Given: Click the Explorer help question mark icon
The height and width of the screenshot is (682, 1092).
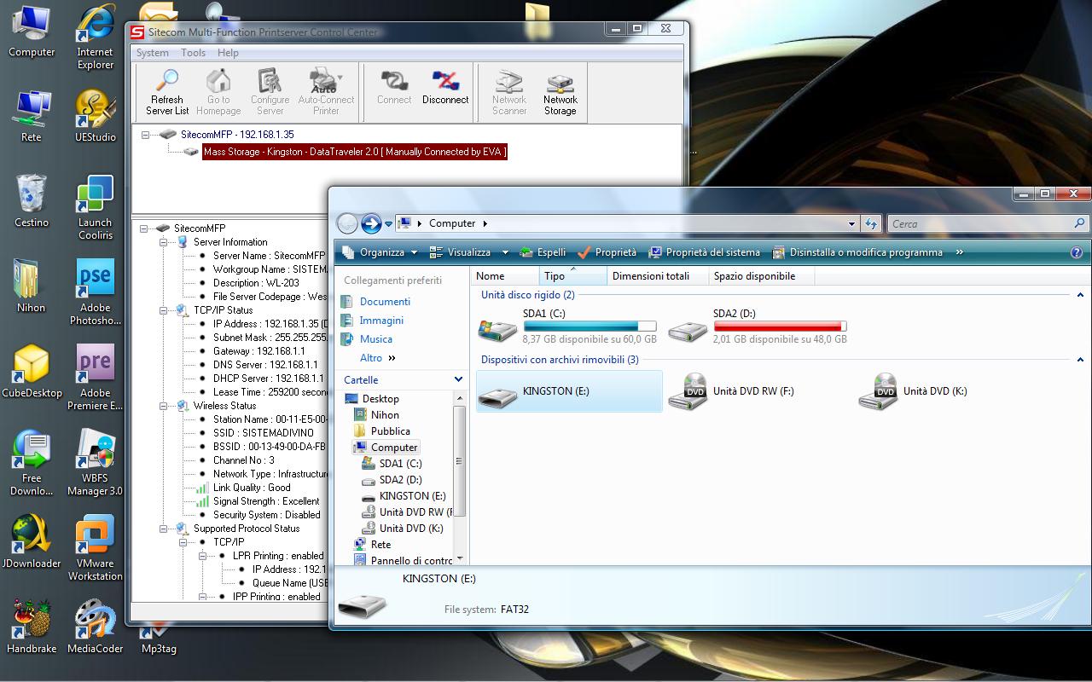Looking at the screenshot, I should pos(1077,252).
